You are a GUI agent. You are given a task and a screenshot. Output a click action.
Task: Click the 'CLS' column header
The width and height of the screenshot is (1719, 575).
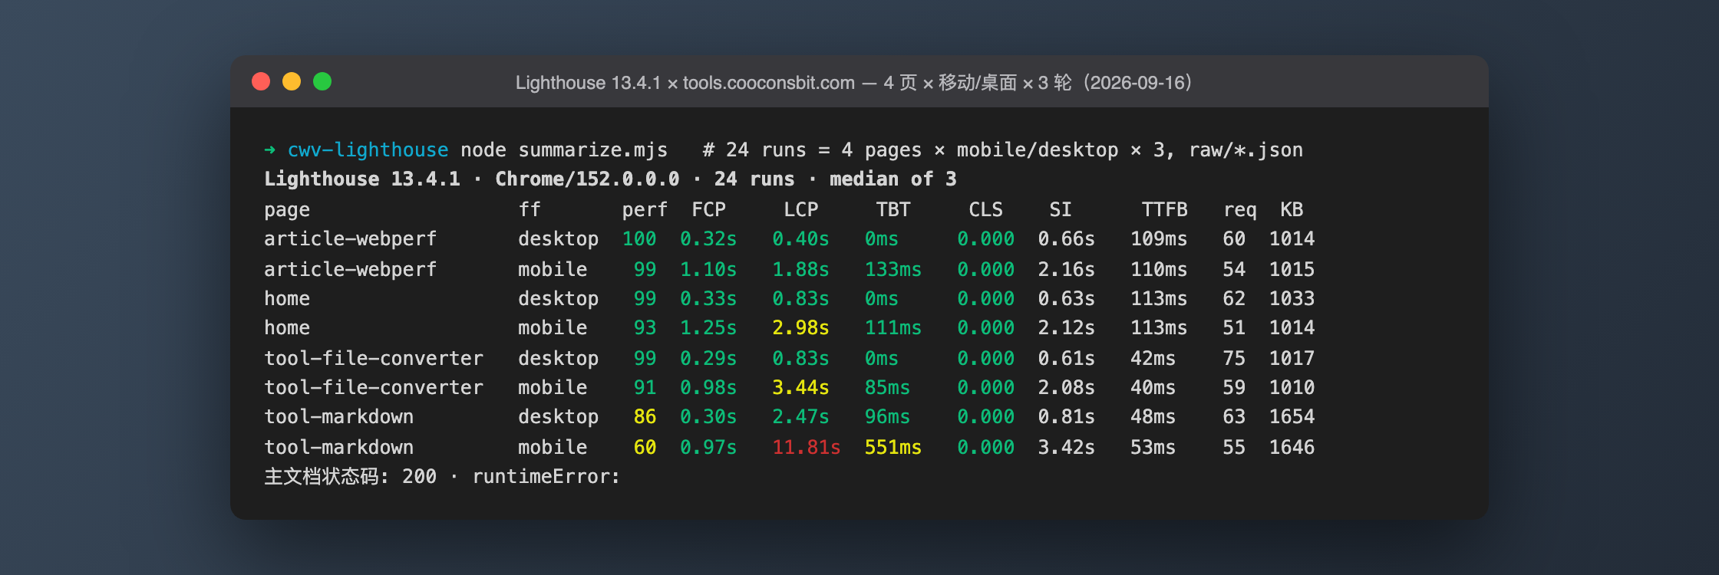[x=985, y=209]
